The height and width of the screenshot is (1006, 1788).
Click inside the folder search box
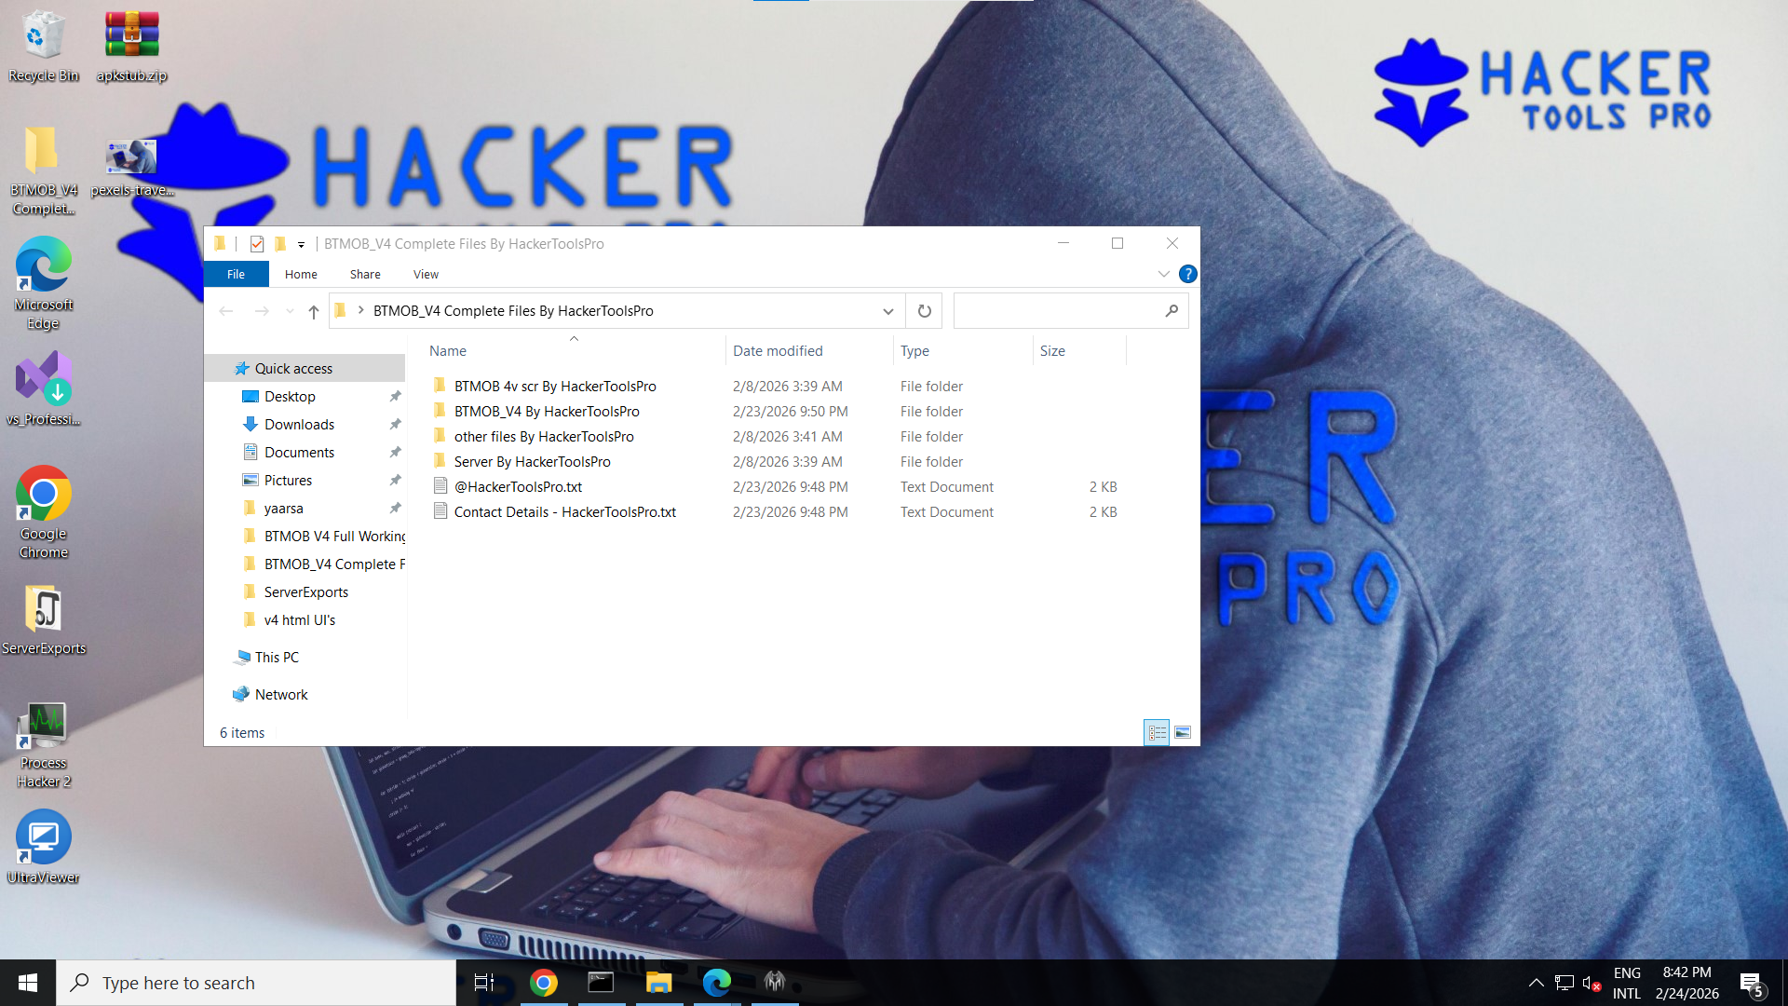point(1057,311)
